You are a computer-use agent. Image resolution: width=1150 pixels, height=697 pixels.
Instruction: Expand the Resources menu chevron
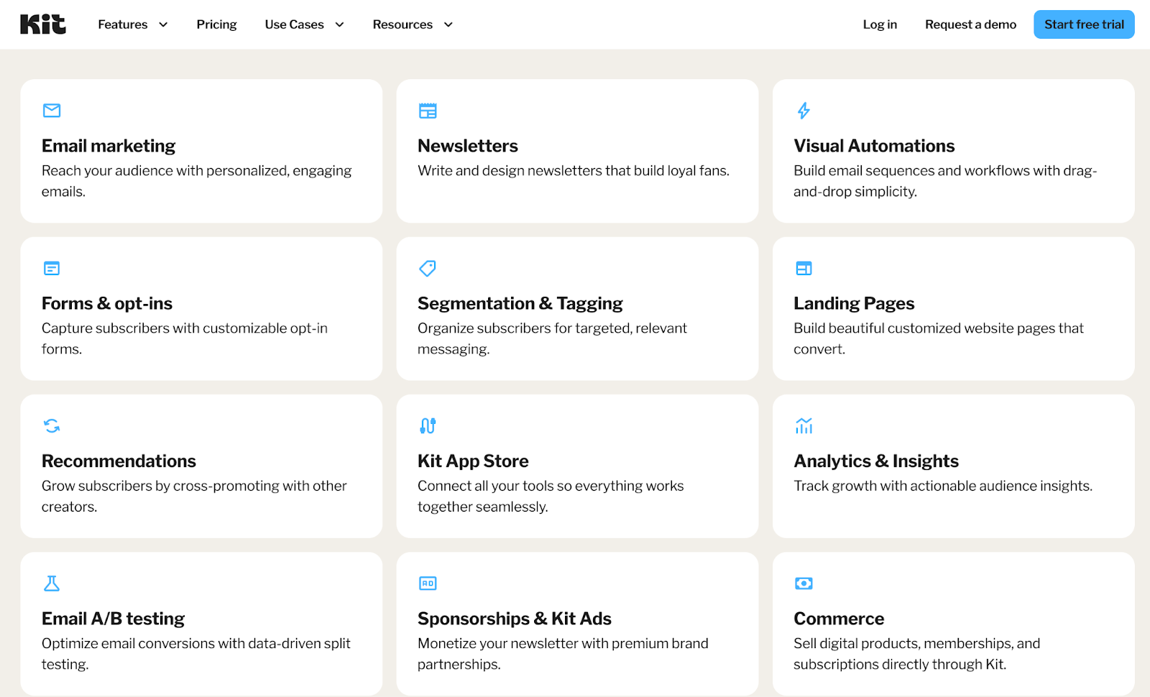[x=448, y=24]
